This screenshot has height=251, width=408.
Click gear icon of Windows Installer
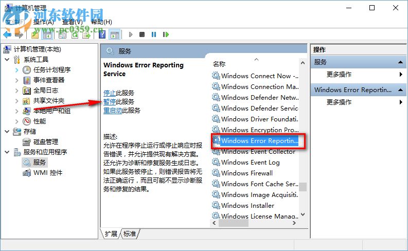[x=216, y=205]
